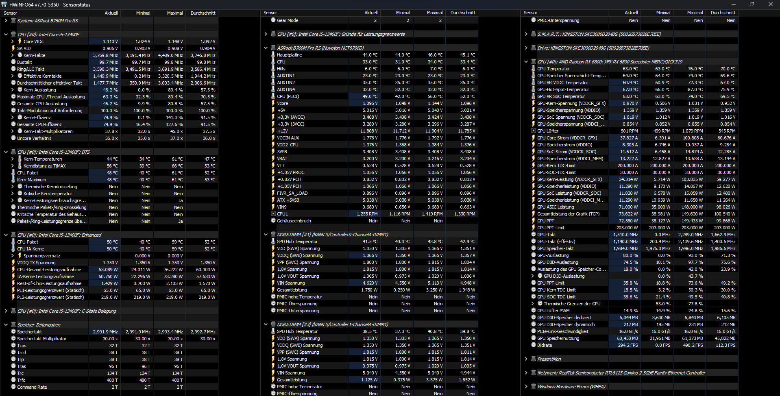Click the Maximal column header in middle panel
This screenshot has width=780, height=396.
tap(429, 13)
